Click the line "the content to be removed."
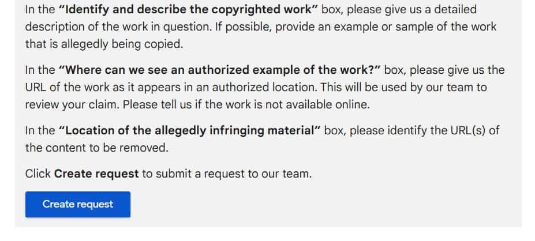 point(97,148)
